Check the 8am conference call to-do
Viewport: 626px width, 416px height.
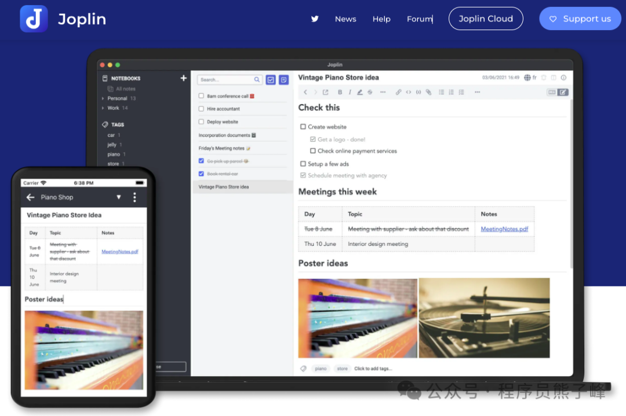pos(201,96)
